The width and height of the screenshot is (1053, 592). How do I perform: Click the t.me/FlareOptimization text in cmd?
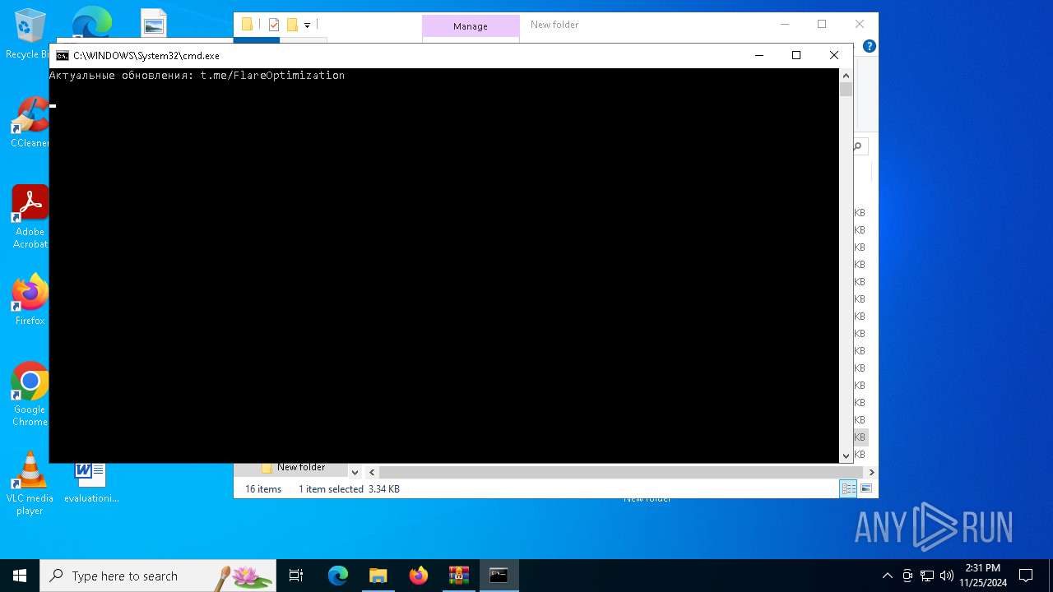pos(272,75)
